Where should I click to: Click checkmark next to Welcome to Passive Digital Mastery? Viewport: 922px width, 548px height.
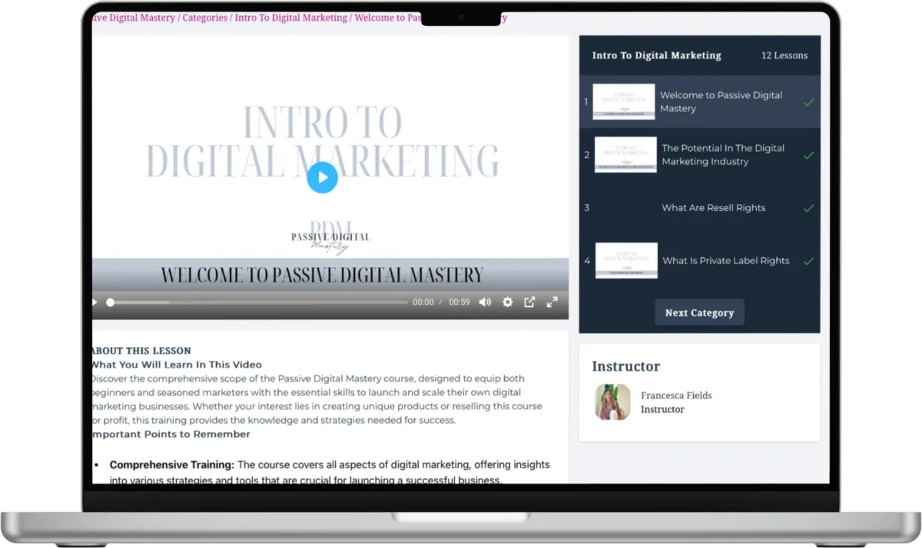point(808,102)
